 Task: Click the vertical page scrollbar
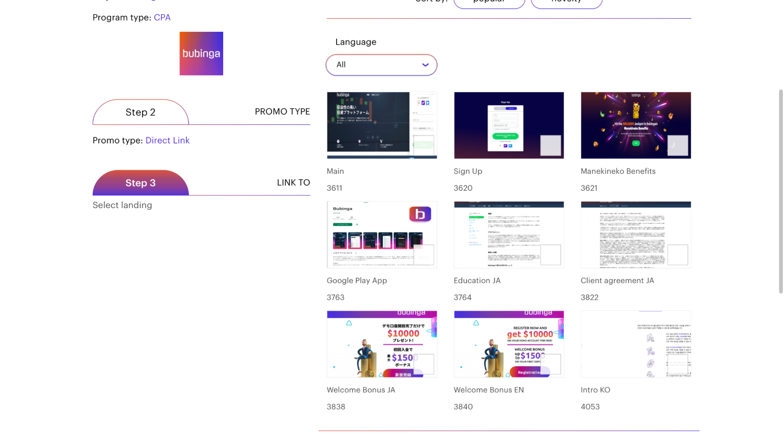click(780, 191)
